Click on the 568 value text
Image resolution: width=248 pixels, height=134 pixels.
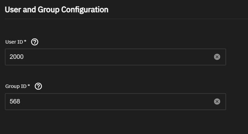15,101
